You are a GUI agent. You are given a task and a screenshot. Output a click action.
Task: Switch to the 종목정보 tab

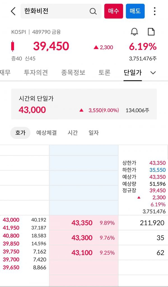73,73
